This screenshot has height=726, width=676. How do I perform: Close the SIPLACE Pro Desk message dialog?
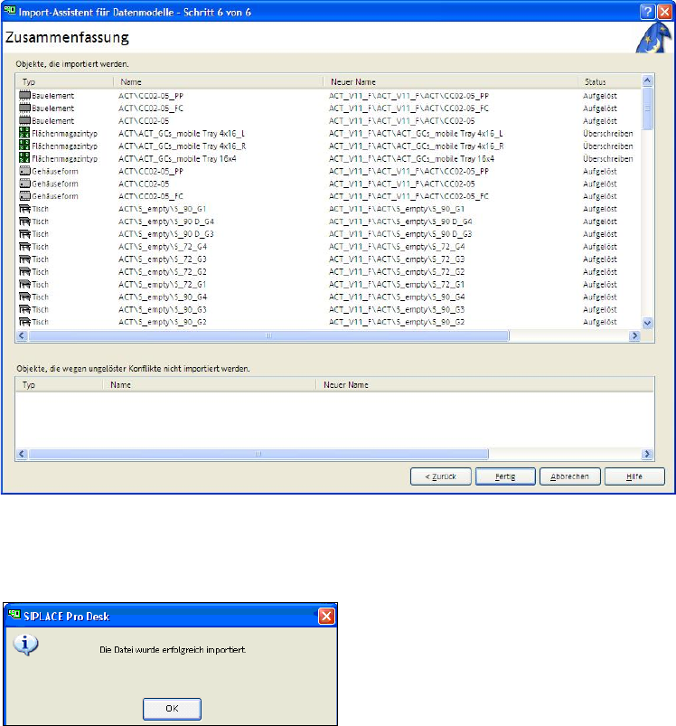[x=326, y=616]
